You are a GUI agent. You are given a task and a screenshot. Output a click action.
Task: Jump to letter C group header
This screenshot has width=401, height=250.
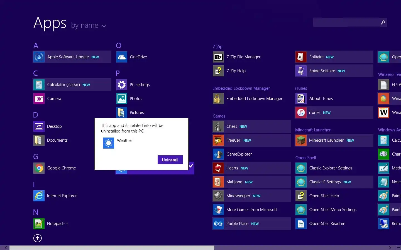coord(35,73)
